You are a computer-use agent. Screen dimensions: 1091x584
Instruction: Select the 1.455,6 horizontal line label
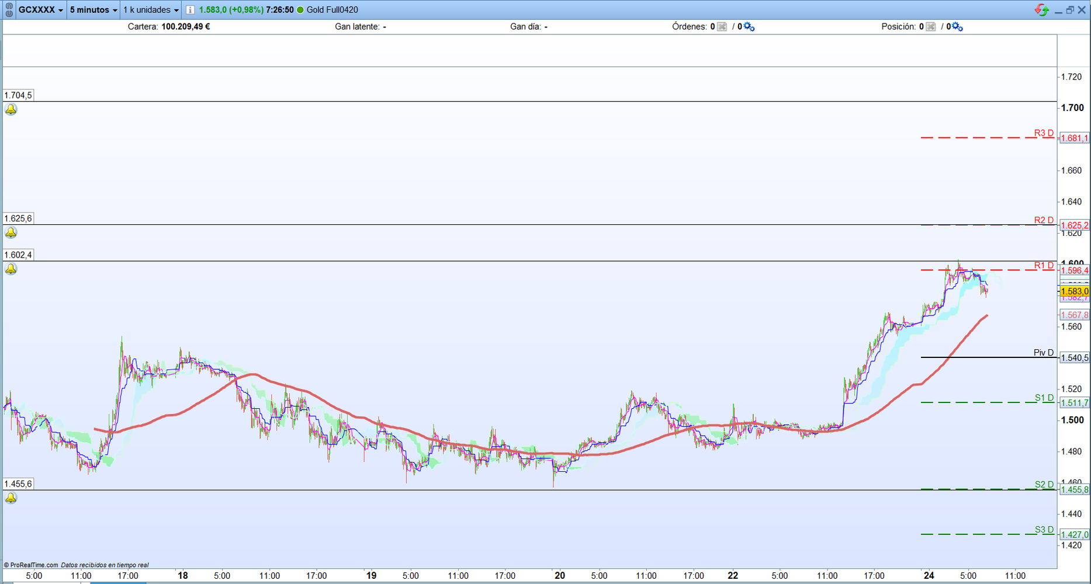18,484
